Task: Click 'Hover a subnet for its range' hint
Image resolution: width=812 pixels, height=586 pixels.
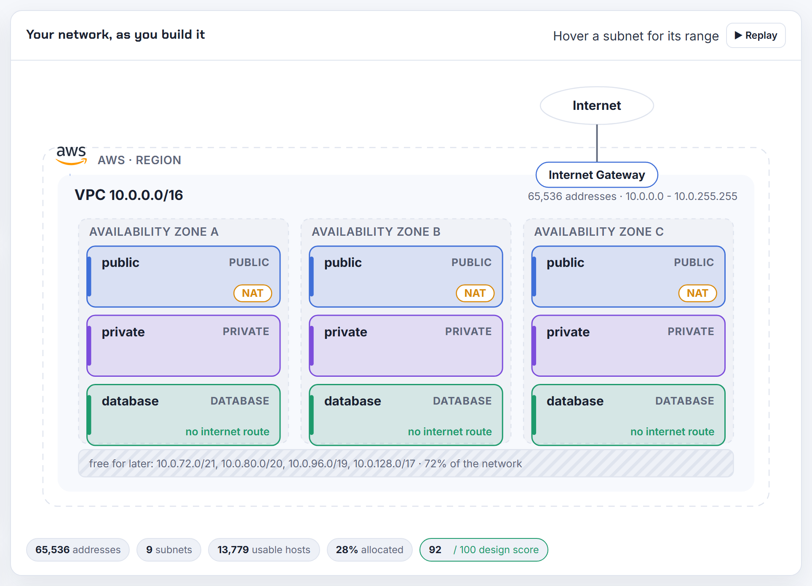Action: [636, 36]
